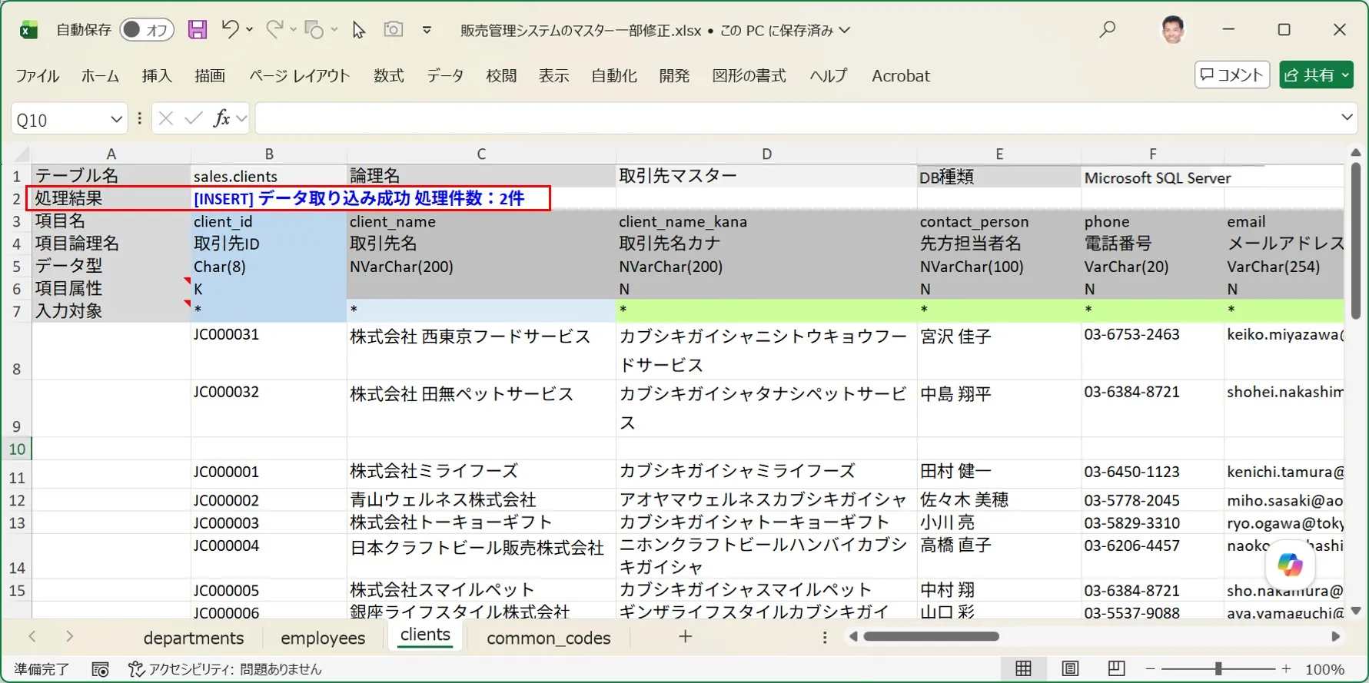Screen dimensions: 1369x683
Task: Undo the last action
Action: point(230,29)
